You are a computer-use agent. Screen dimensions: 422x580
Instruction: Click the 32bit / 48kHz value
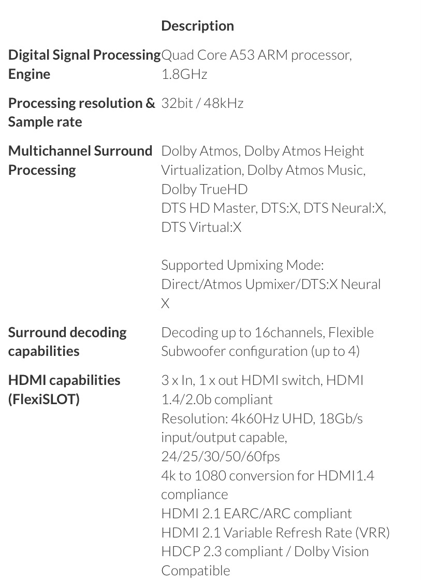(x=202, y=103)
